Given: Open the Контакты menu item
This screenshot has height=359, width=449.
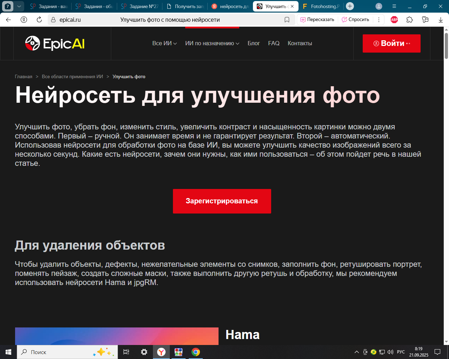Looking at the screenshot, I should [300, 43].
